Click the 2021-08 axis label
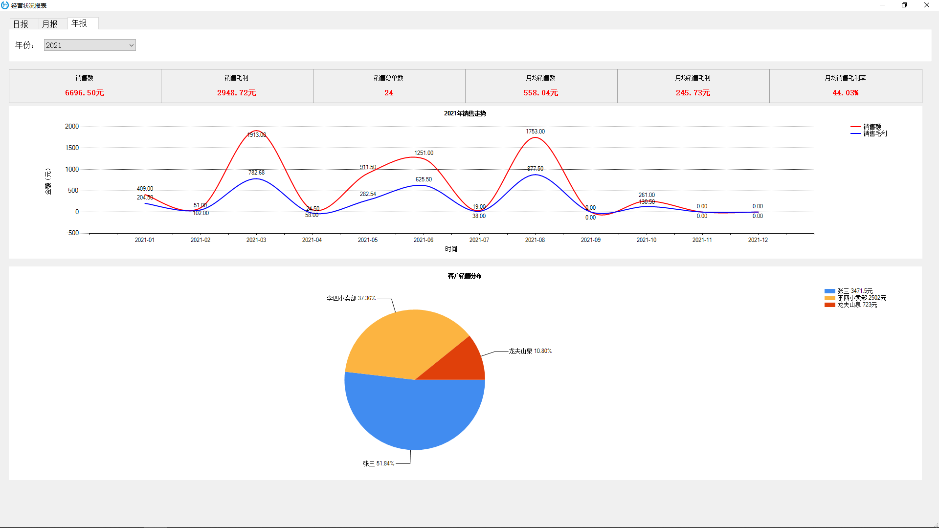939x528 pixels. tap(535, 240)
